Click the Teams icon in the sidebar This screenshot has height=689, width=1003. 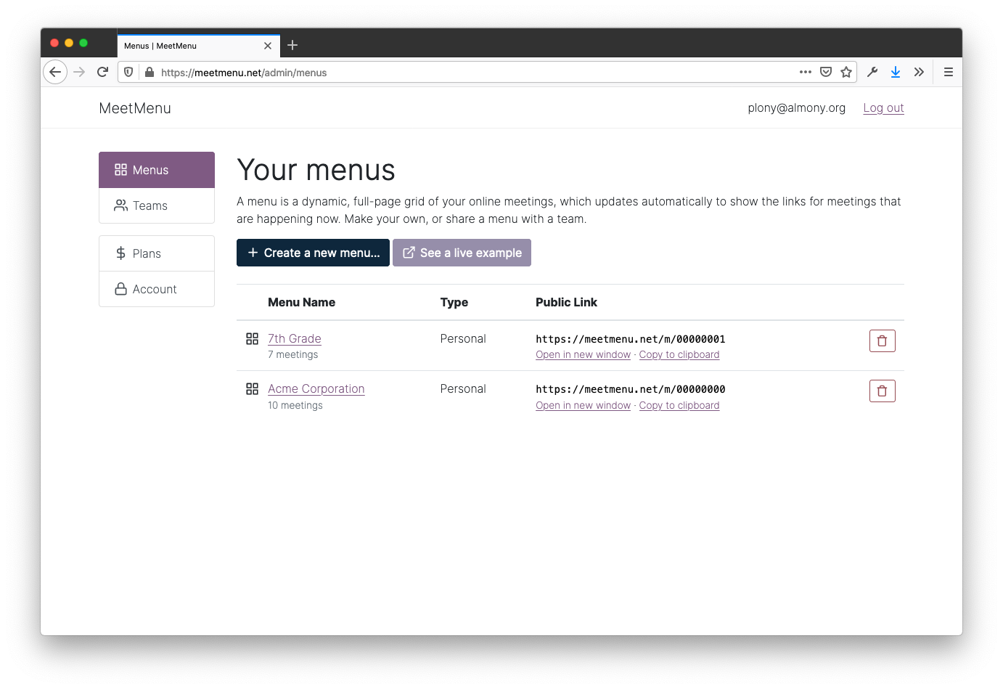120,205
